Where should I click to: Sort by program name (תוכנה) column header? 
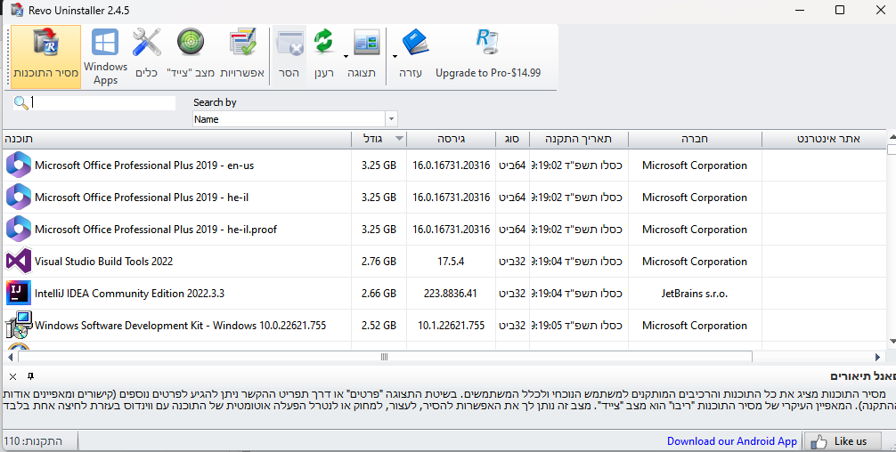pyautogui.click(x=176, y=139)
